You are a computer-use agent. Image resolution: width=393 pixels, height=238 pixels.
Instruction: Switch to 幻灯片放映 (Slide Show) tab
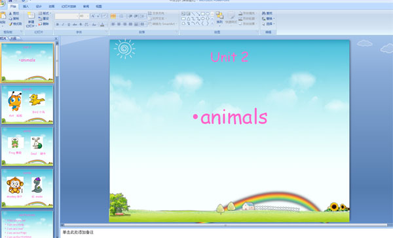pos(69,7)
